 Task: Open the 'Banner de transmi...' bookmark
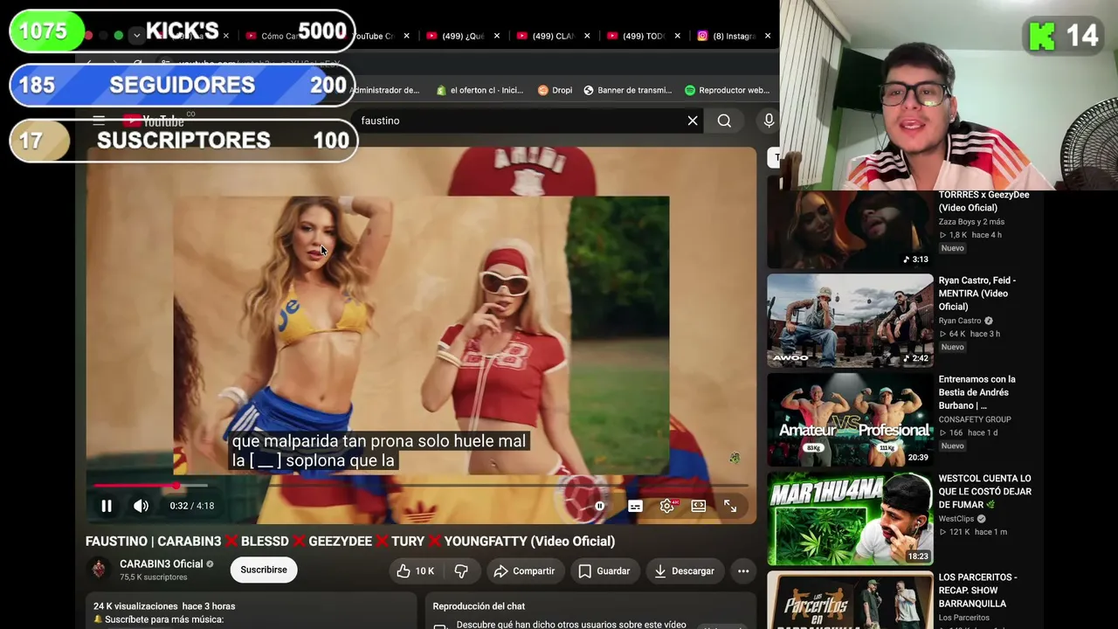627,90
